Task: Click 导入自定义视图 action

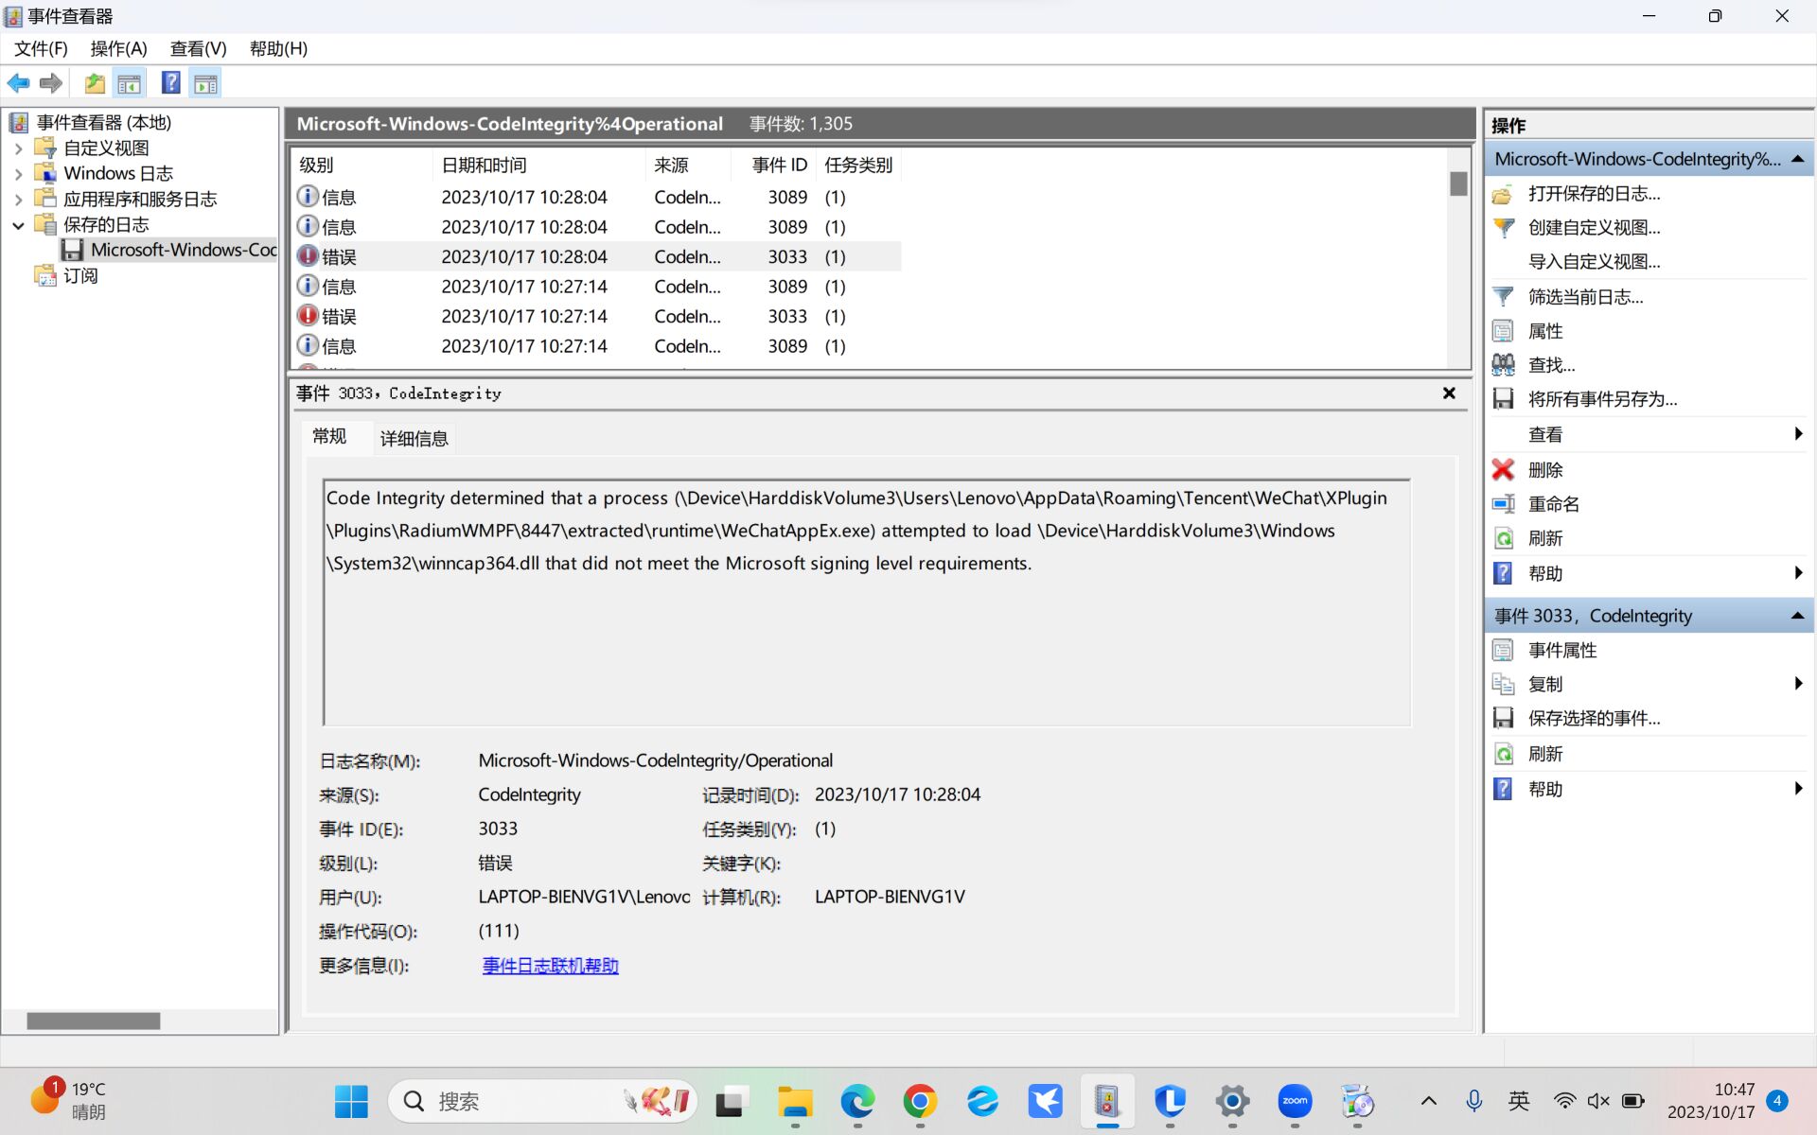Action: click(x=1594, y=262)
